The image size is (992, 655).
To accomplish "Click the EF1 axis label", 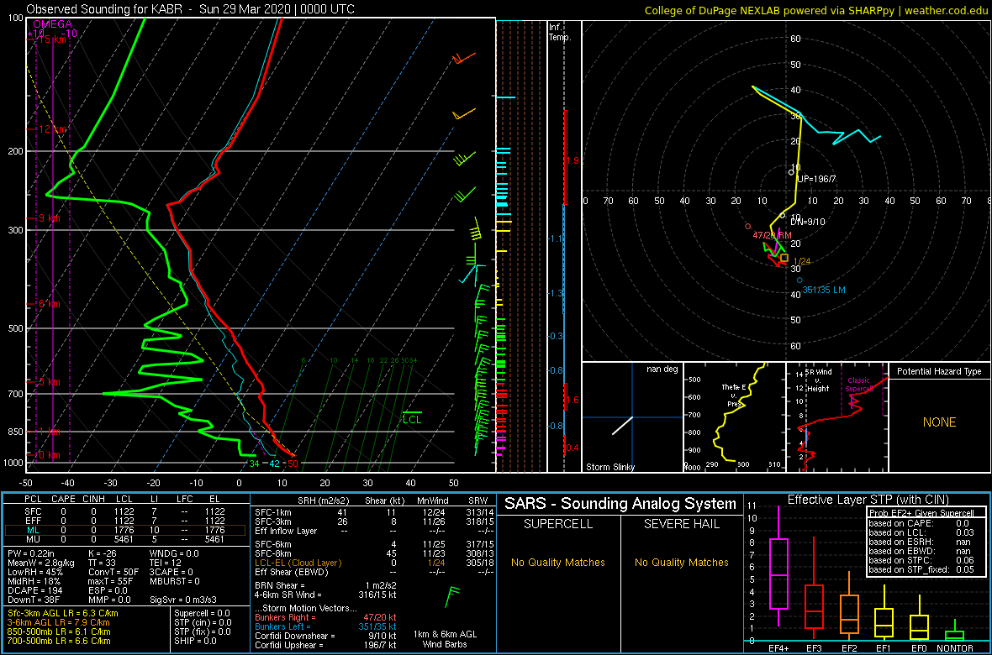I will point(884,648).
